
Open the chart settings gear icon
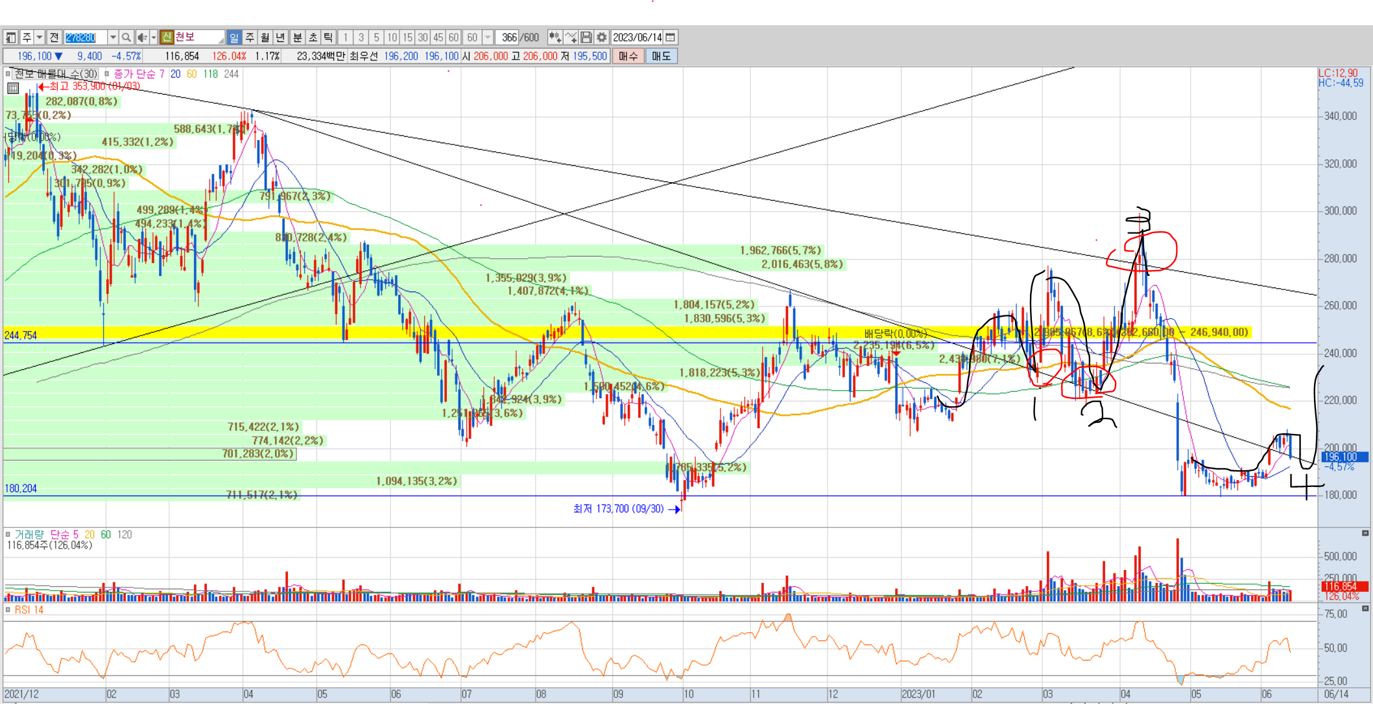click(602, 38)
